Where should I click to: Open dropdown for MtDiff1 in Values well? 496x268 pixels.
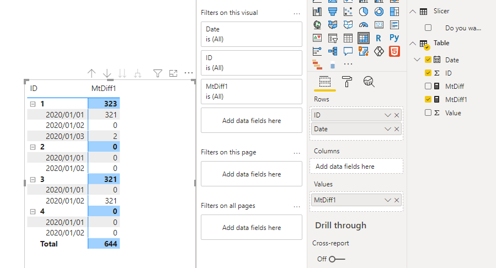pos(387,200)
